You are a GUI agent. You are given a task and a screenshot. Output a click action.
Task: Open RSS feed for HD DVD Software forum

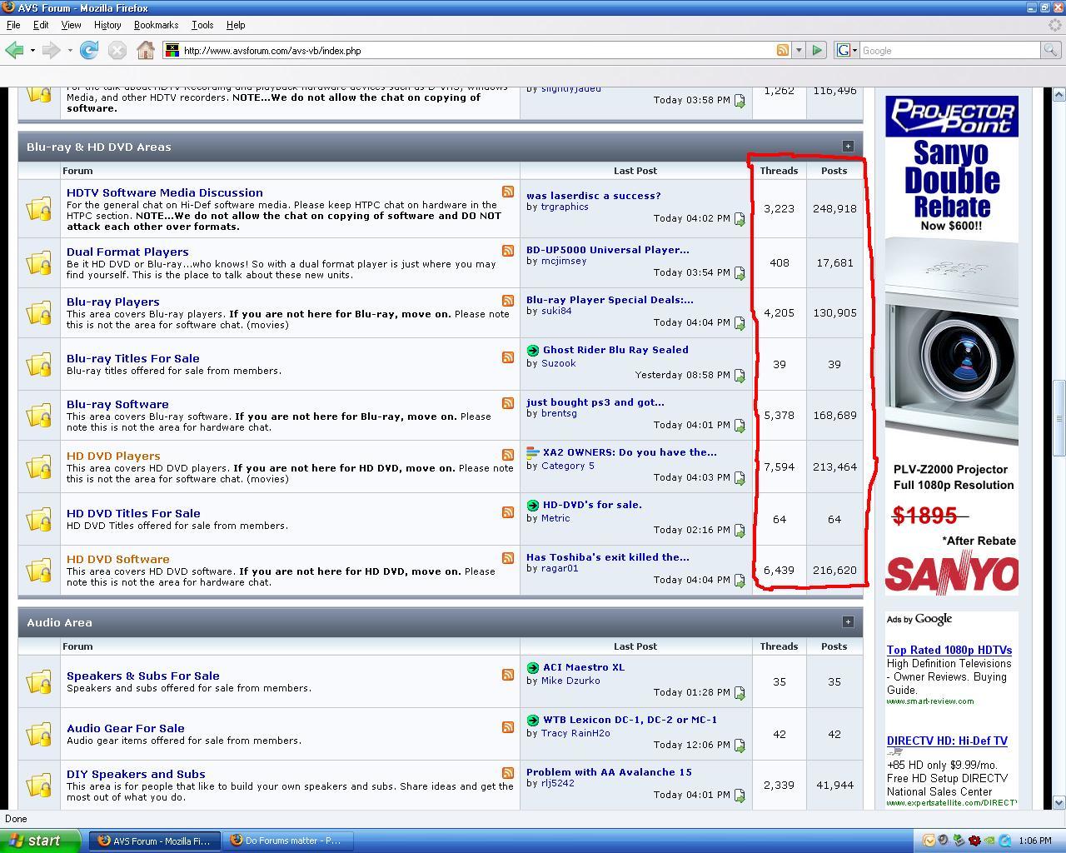[507, 558]
